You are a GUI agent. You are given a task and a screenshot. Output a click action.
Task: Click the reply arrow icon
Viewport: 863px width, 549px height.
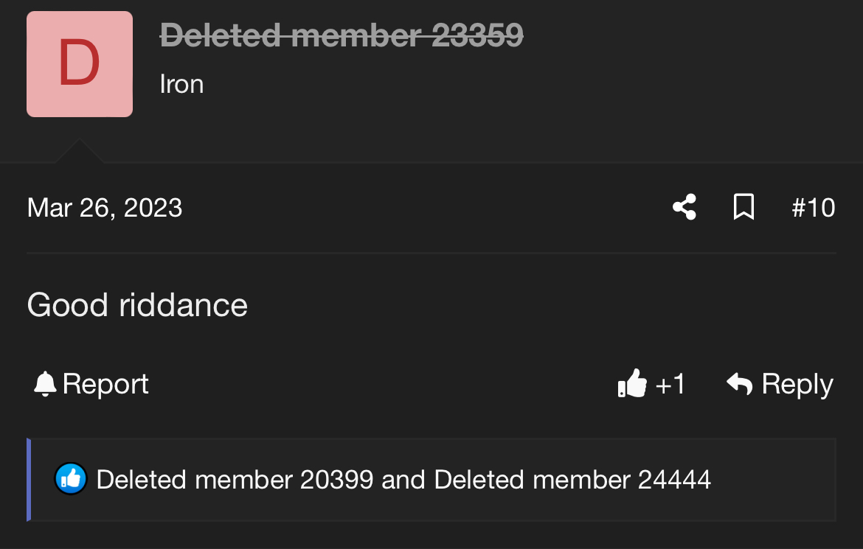[x=739, y=384]
